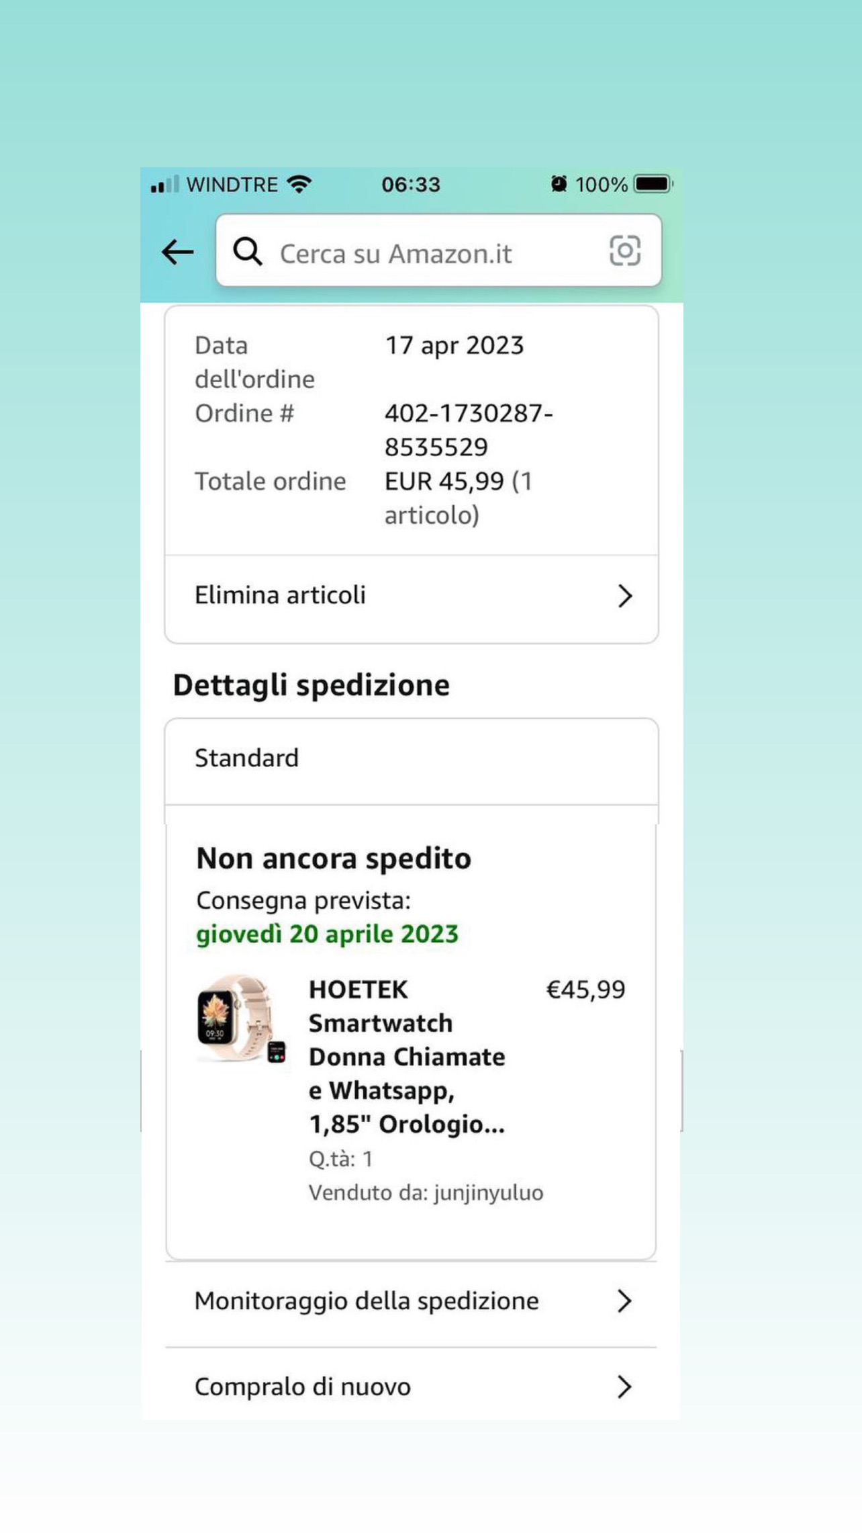This screenshot has width=862, height=1533.
Task: Open Elimina articoli option
Action: tap(281, 595)
